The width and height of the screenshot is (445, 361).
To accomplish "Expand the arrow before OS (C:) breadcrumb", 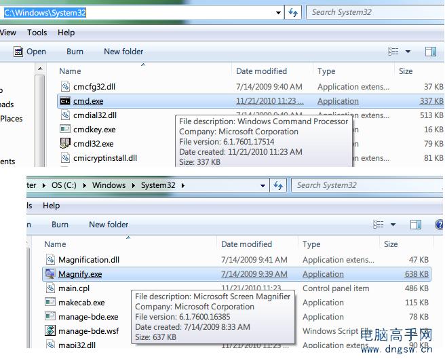I will pos(44,185).
